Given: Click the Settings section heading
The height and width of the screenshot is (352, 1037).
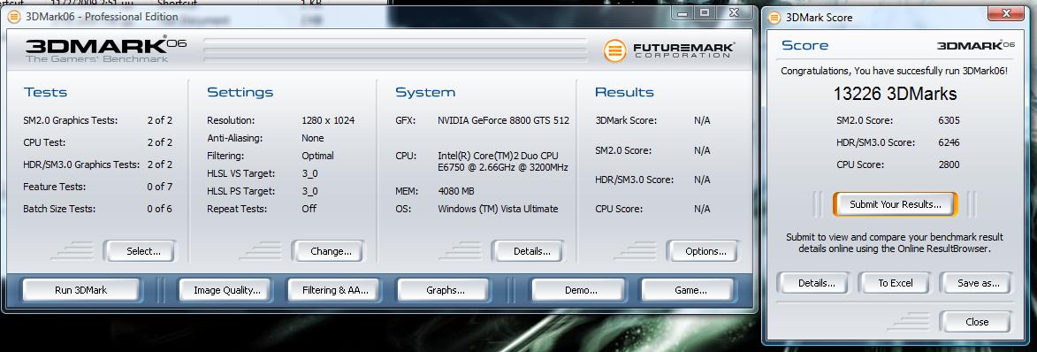Looking at the screenshot, I should point(240,92).
